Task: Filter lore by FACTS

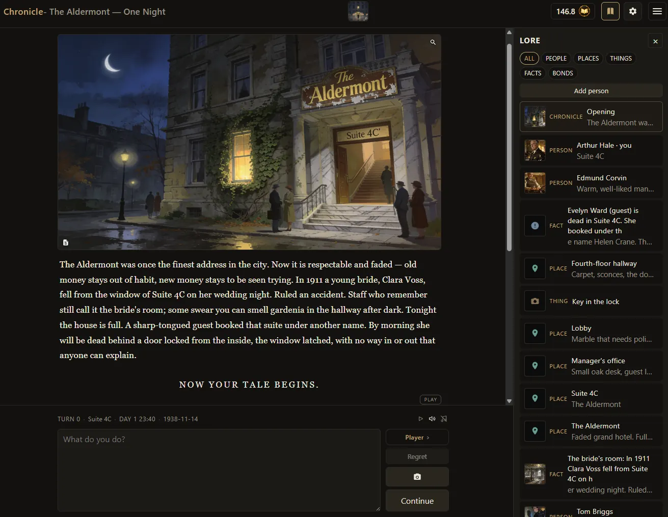Action: point(532,73)
